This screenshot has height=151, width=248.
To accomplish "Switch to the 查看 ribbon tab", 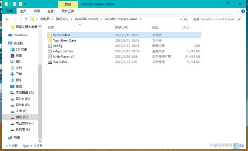I will (50, 11).
